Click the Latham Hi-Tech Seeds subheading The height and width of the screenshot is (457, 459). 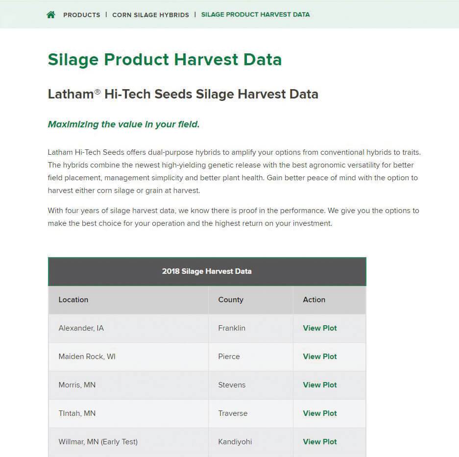[183, 94]
